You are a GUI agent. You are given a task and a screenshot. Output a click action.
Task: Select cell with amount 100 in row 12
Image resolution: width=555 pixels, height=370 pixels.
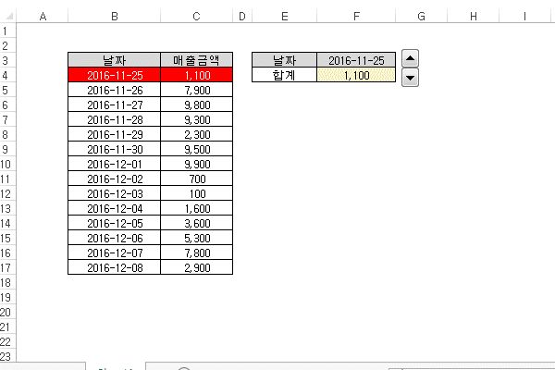pos(196,193)
